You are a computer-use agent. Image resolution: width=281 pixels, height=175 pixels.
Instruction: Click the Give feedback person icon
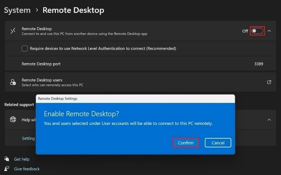7,169
